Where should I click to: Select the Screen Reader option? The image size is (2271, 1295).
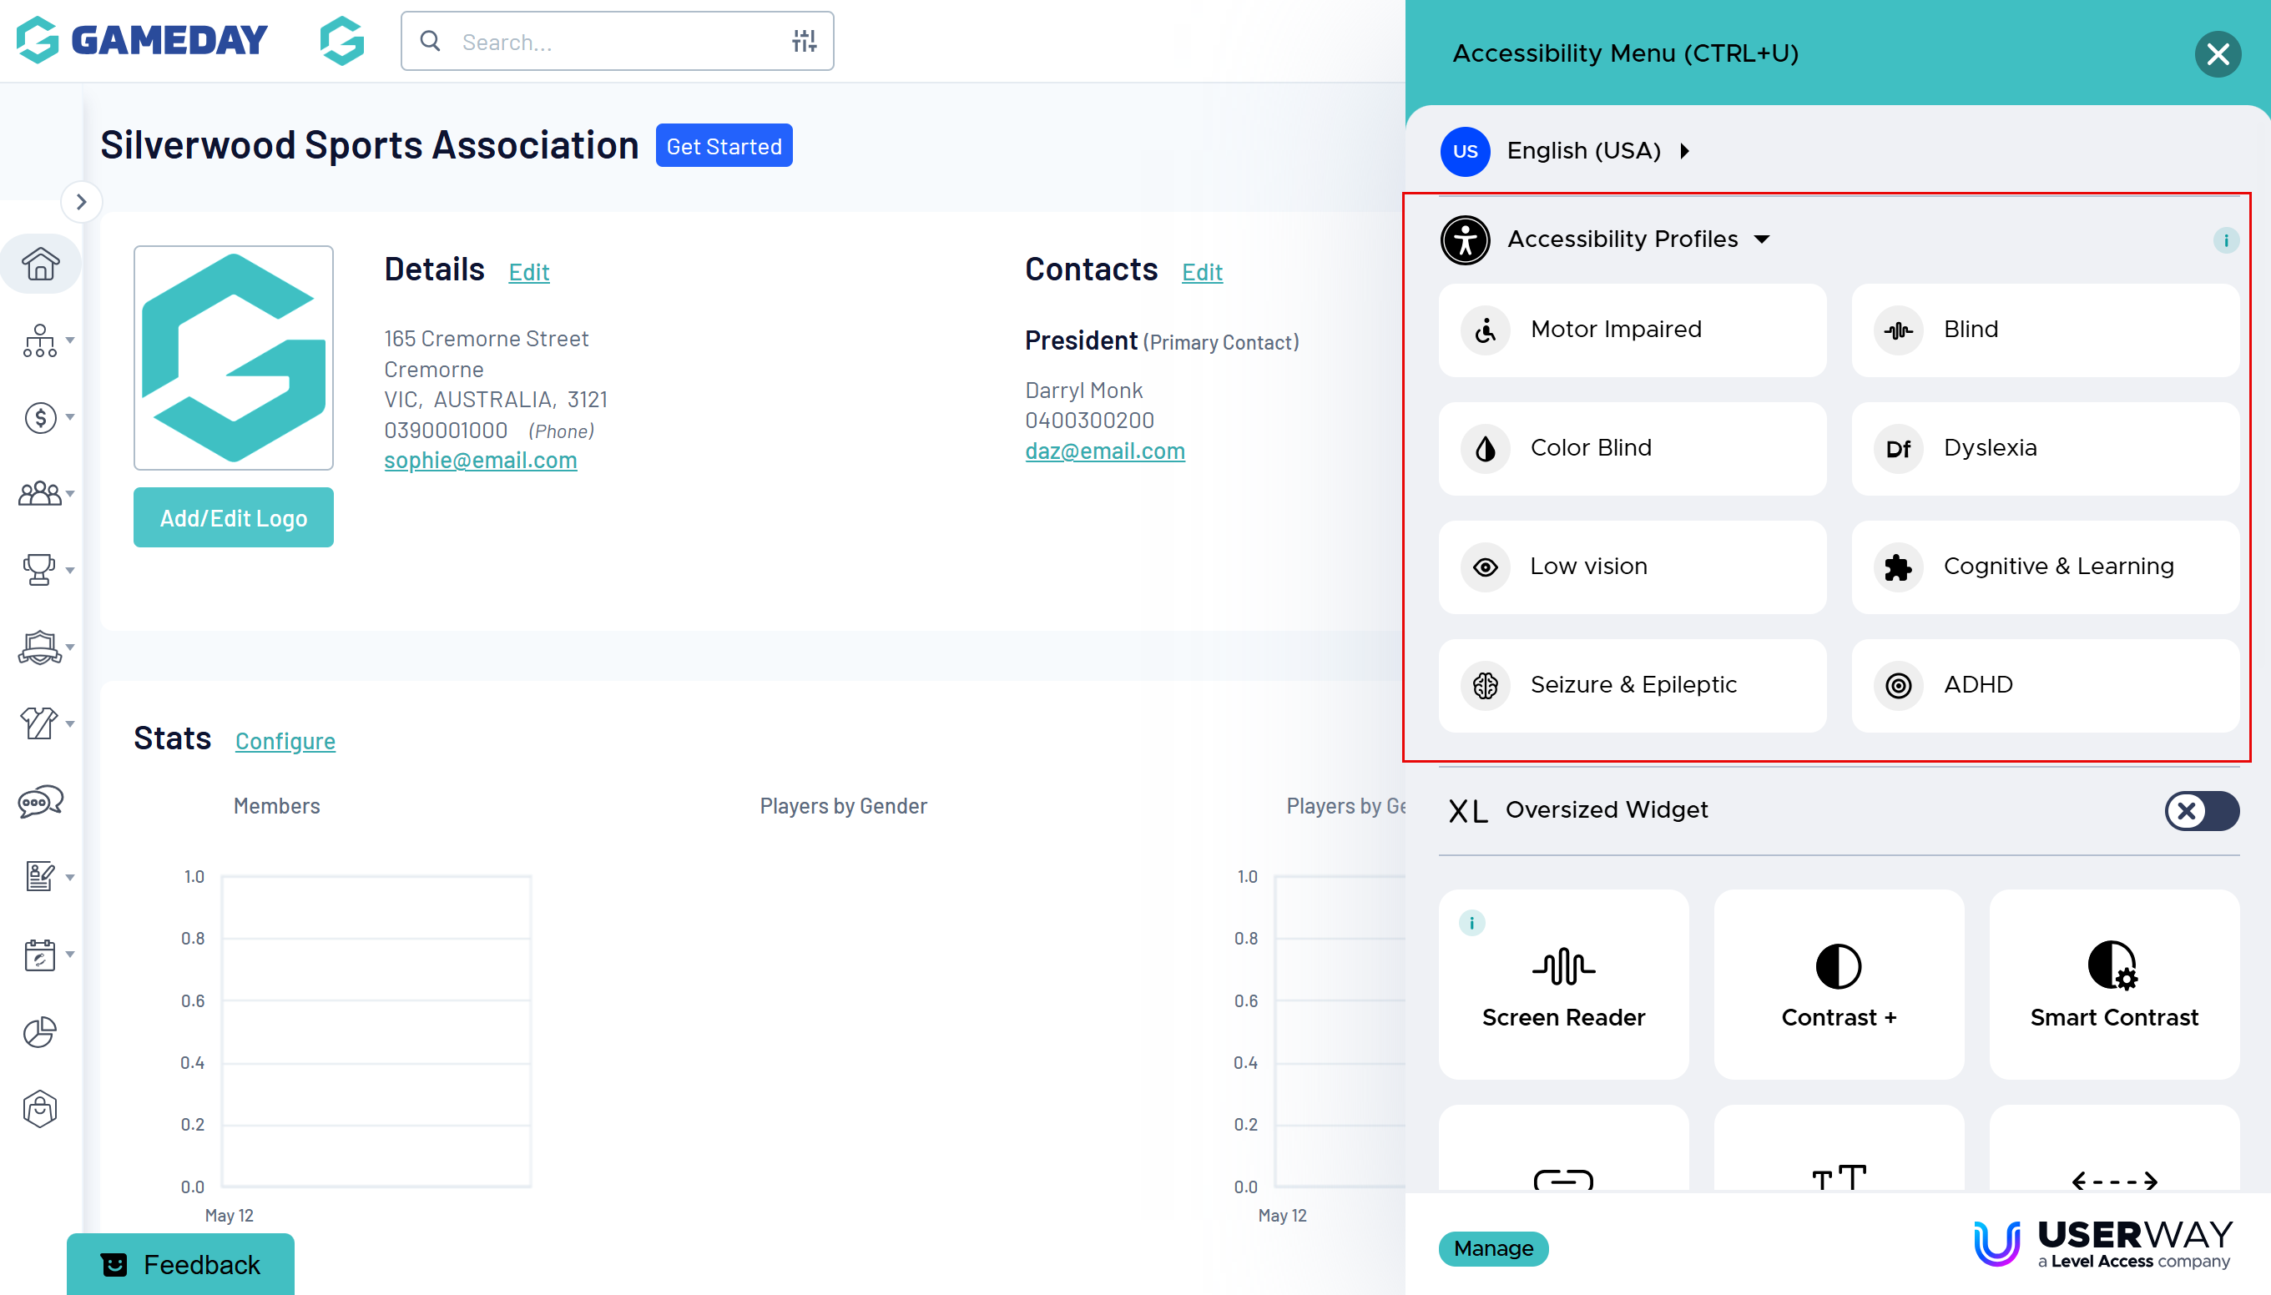click(x=1562, y=984)
